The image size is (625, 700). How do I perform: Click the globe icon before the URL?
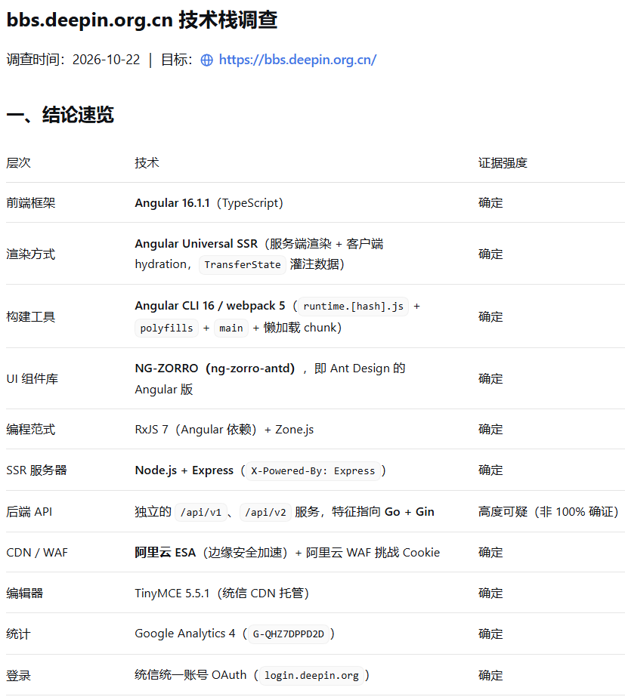pyautogui.click(x=207, y=60)
